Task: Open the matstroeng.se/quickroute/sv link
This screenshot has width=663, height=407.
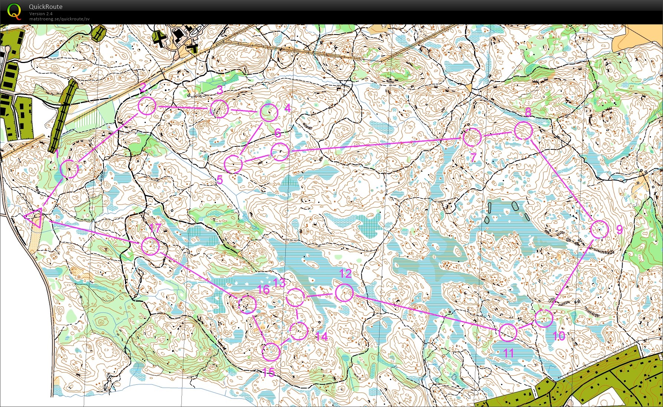Action: pos(59,19)
